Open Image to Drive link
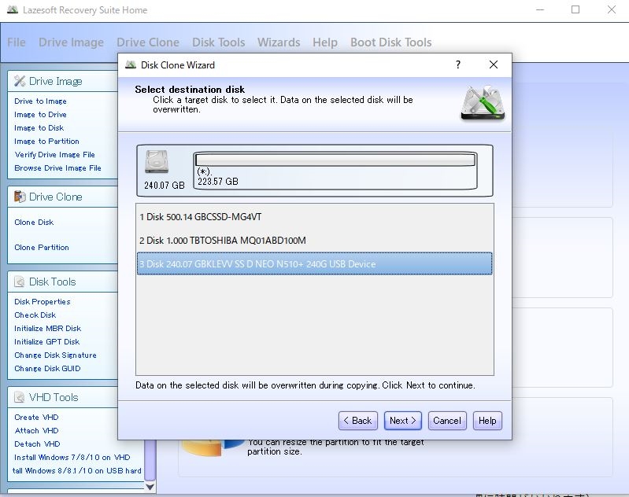This screenshot has height=497, width=629. (x=40, y=114)
